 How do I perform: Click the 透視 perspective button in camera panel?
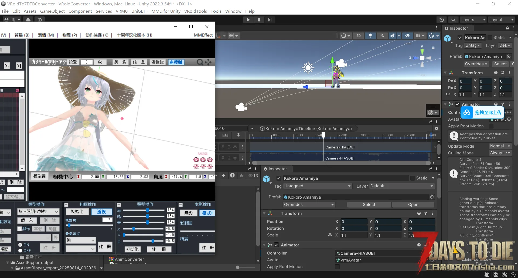tap(101, 212)
